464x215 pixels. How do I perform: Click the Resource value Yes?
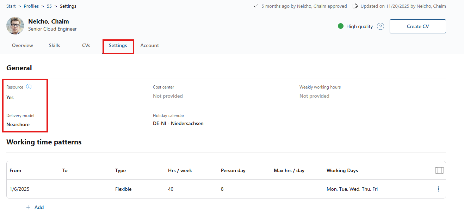pos(10,97)
